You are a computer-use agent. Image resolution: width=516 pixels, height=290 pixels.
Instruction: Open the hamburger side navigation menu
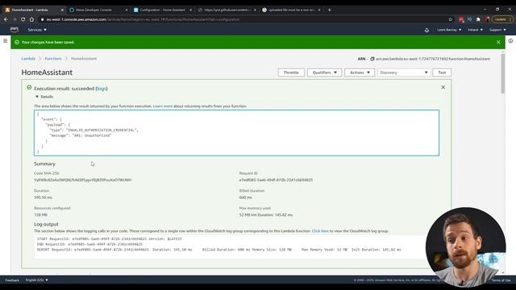click(x=6, y=41)
